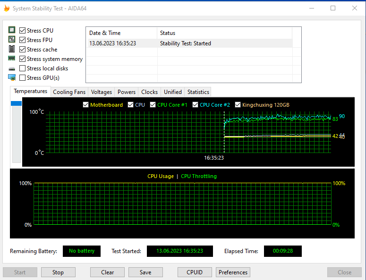Image resolution: width=366 pixels, height=280 pixels.
Task: Click the Stop button
Action: [58, 272]
